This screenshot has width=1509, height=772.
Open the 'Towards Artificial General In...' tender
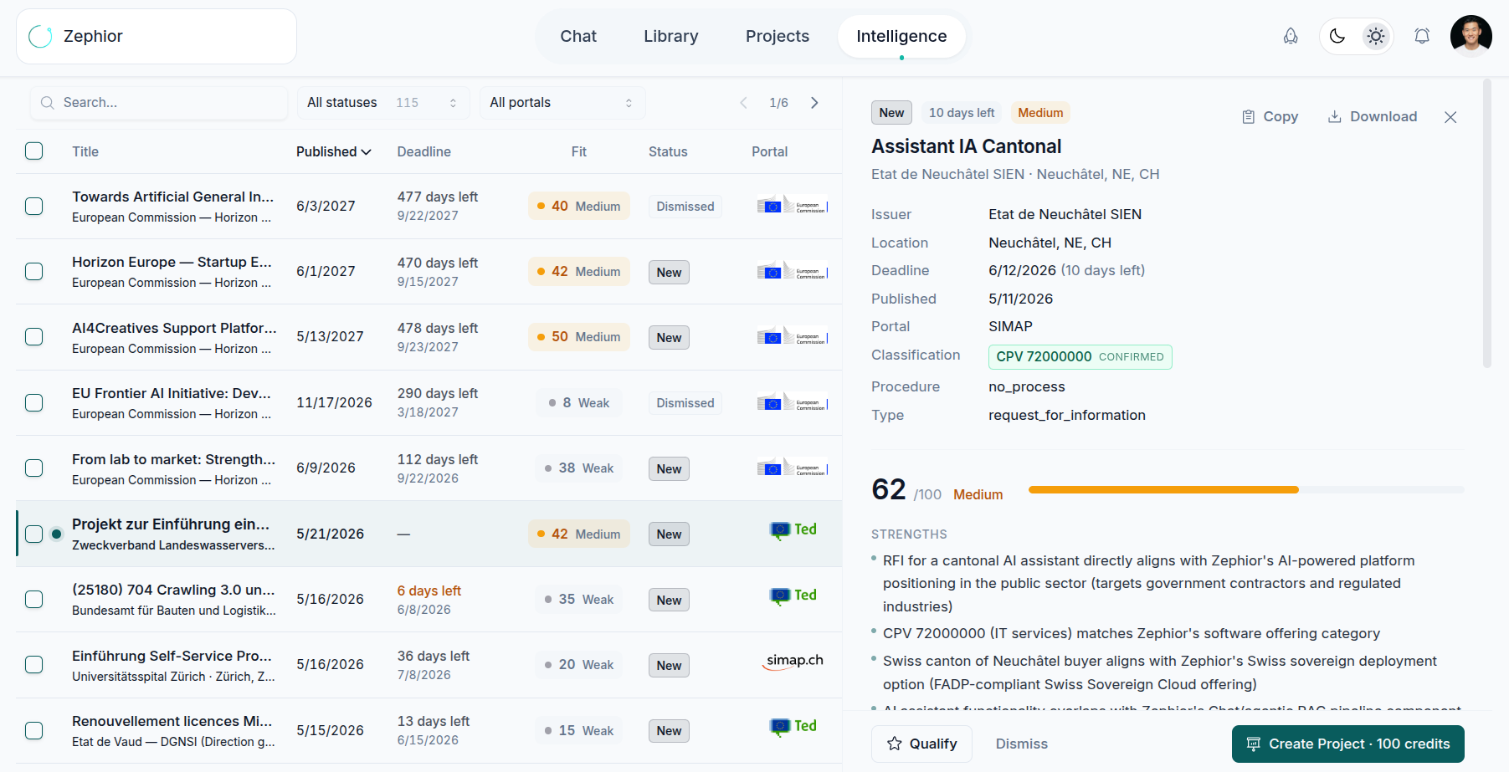pyautogui.click(x=173, y=197)
